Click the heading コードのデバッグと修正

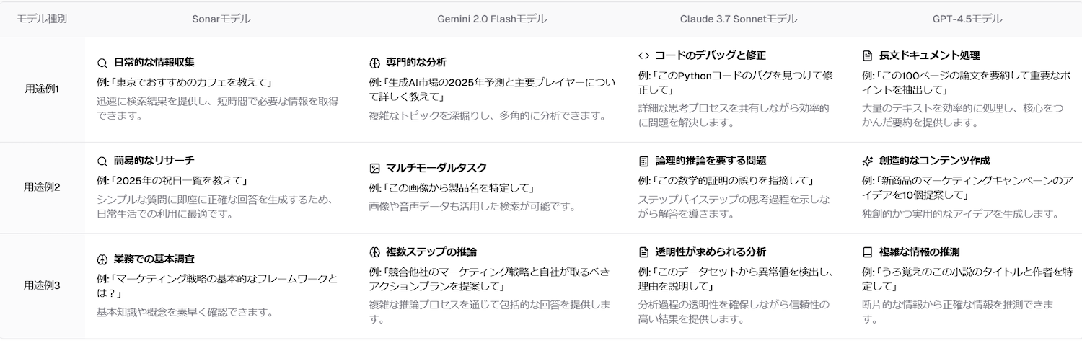pos(711,55)
